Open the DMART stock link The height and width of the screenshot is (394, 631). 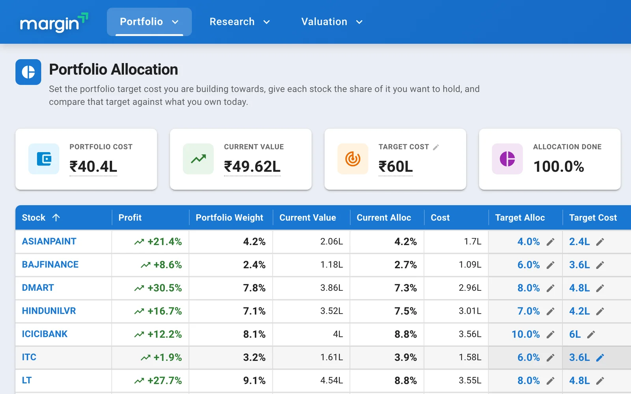pyautogui.click(x=38, y=288)
